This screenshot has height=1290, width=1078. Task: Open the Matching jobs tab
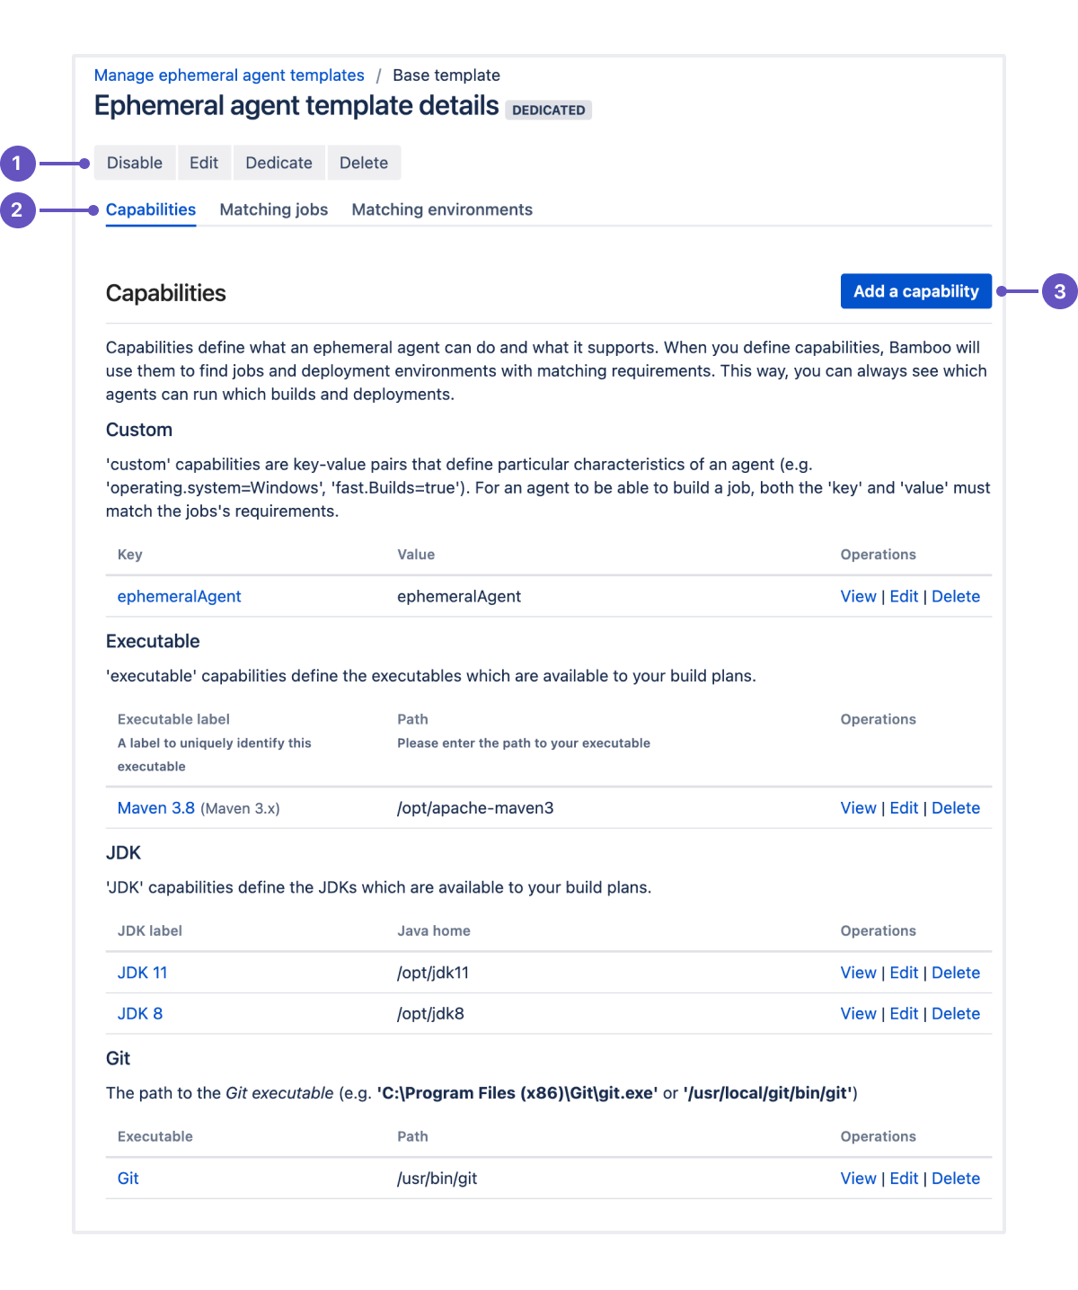click(x=274, y=209)
